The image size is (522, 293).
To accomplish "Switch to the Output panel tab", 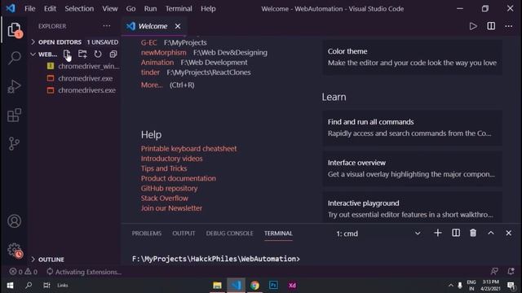I will tap(184, 234).
